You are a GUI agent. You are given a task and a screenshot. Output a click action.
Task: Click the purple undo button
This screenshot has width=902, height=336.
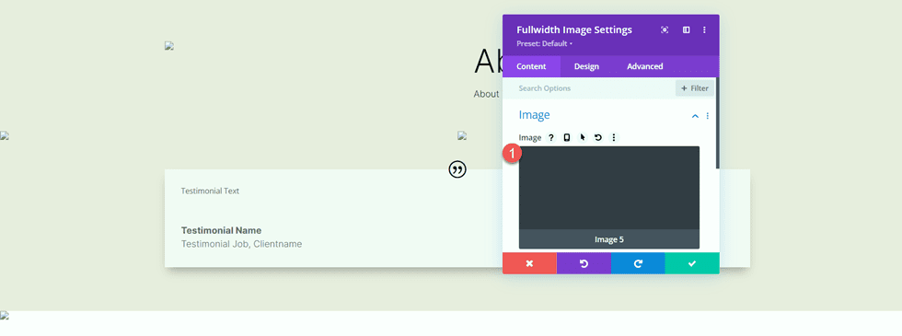[584, 263]
